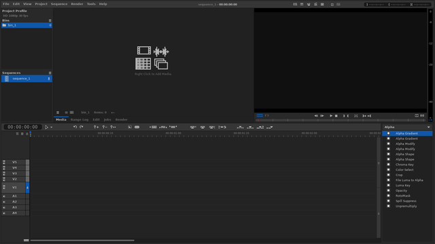The width and height of the screenshot is (435, 244).
Task: Play the sequence in the monitor
Action: (331, 116)
